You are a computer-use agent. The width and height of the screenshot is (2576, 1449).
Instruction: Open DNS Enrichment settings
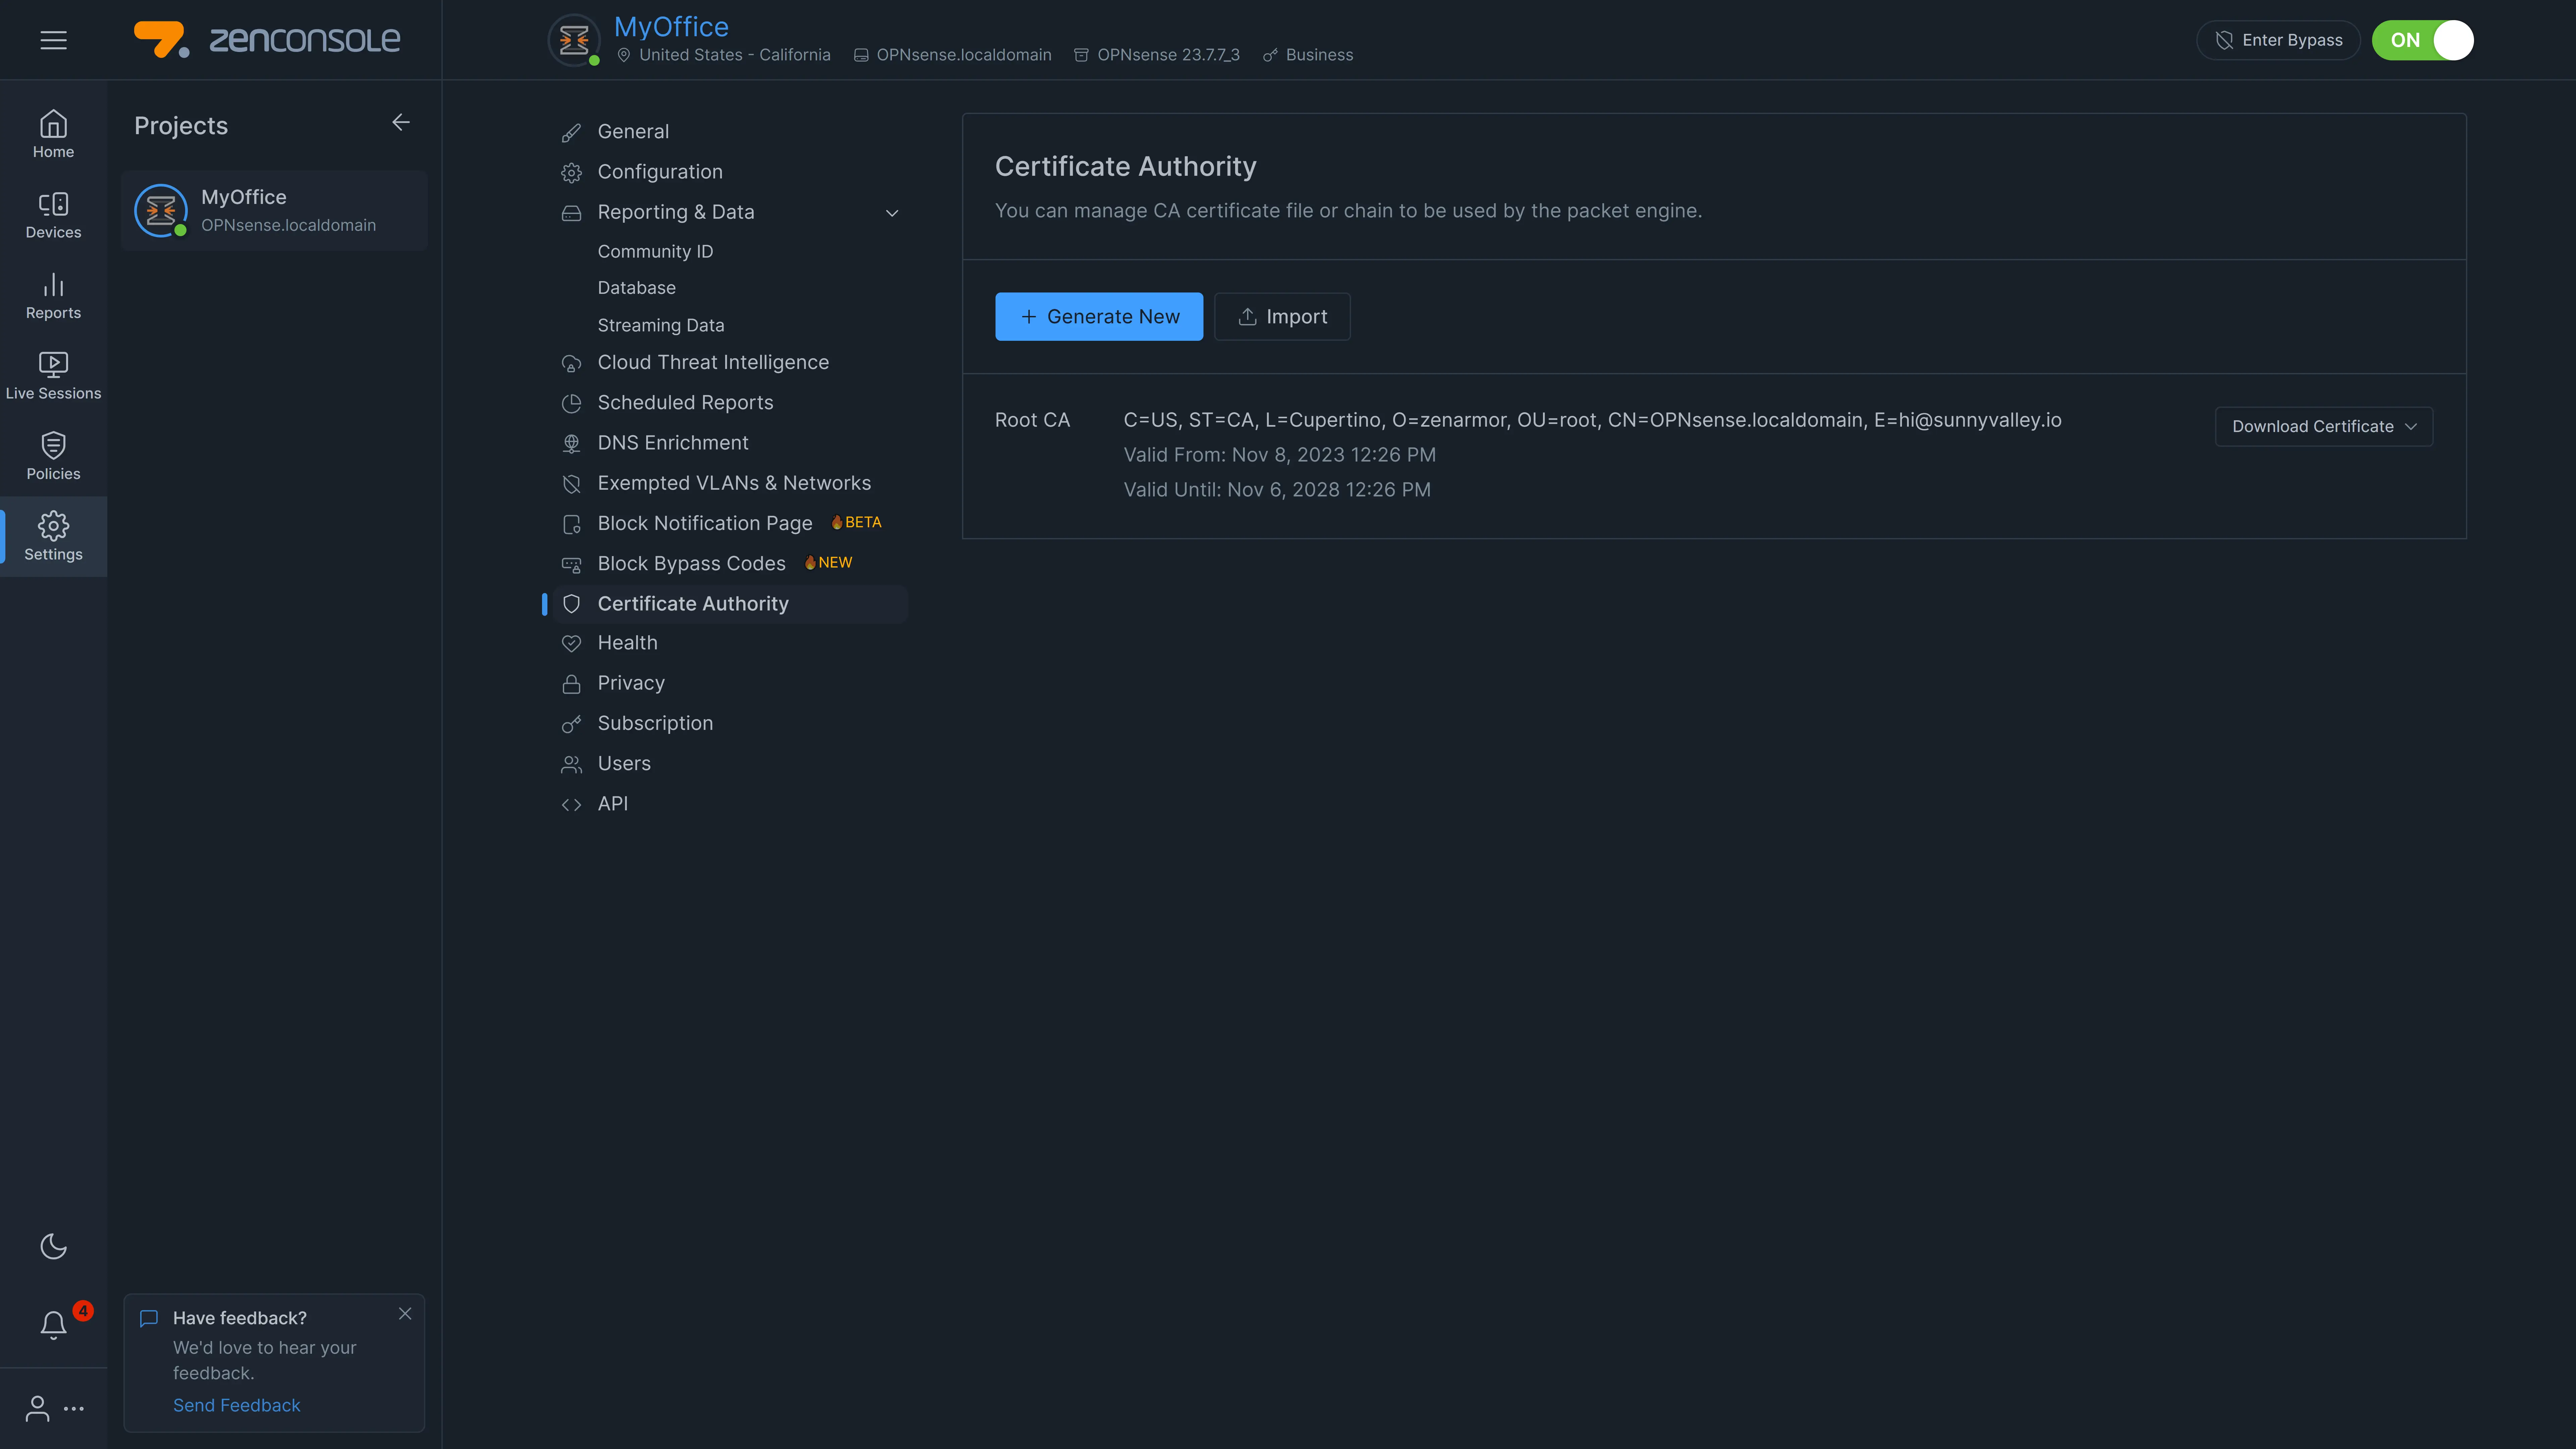tap(673, 443)
